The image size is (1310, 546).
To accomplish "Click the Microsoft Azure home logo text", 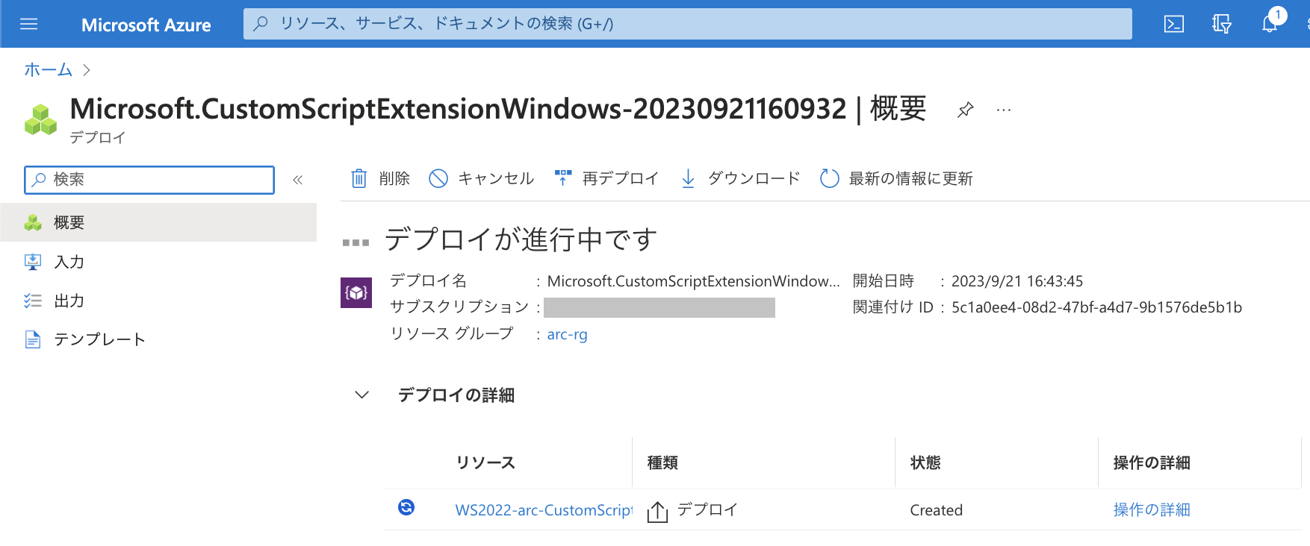I will (x=146, y=25).
